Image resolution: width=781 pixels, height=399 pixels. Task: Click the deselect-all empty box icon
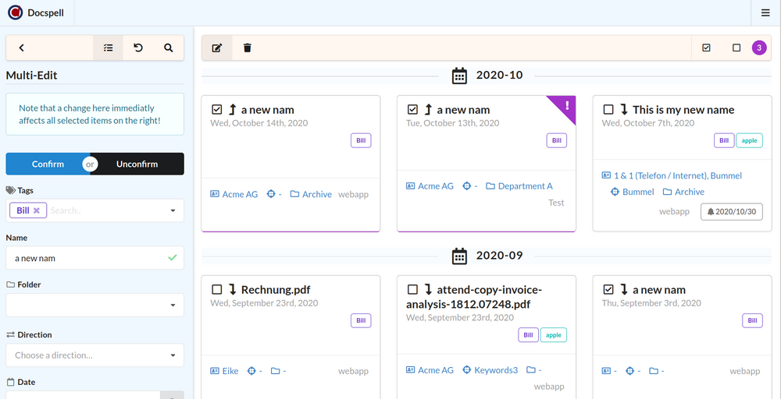point(736,48)
